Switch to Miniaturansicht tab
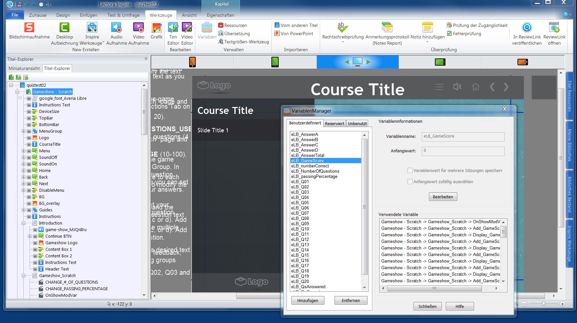Viewport: 577px width, 323px height. (24, 68)
